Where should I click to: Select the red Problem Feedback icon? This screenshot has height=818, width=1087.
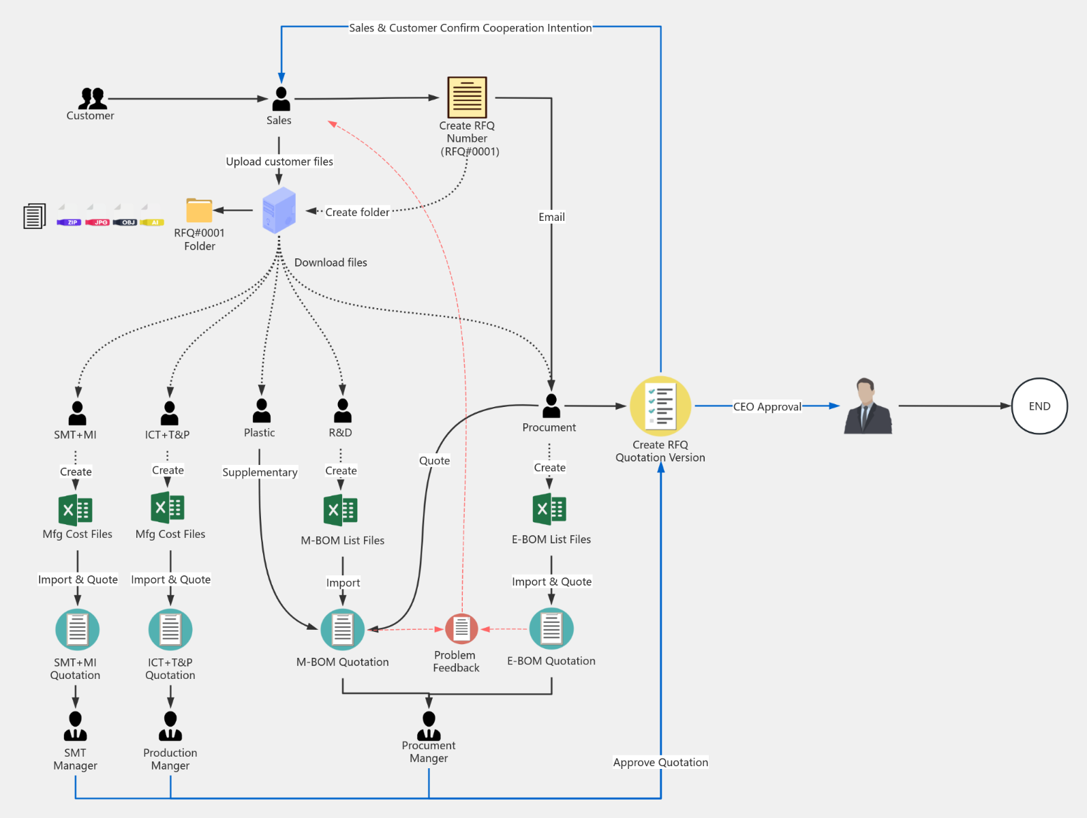(461, 628)
